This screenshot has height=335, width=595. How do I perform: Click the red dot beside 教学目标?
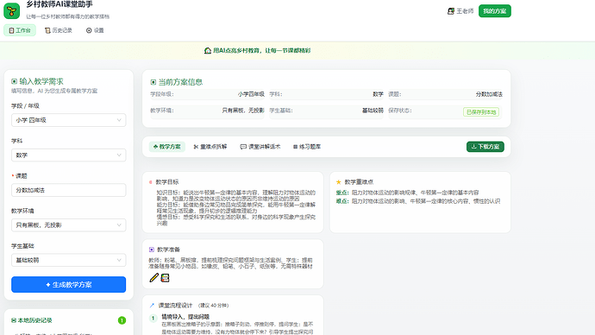151,182
